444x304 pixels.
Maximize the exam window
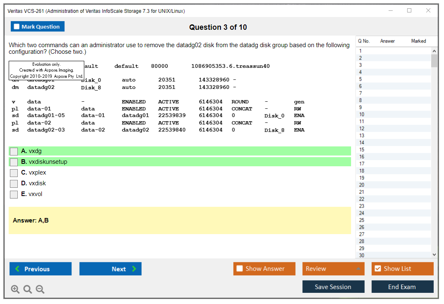pos(409,11)
